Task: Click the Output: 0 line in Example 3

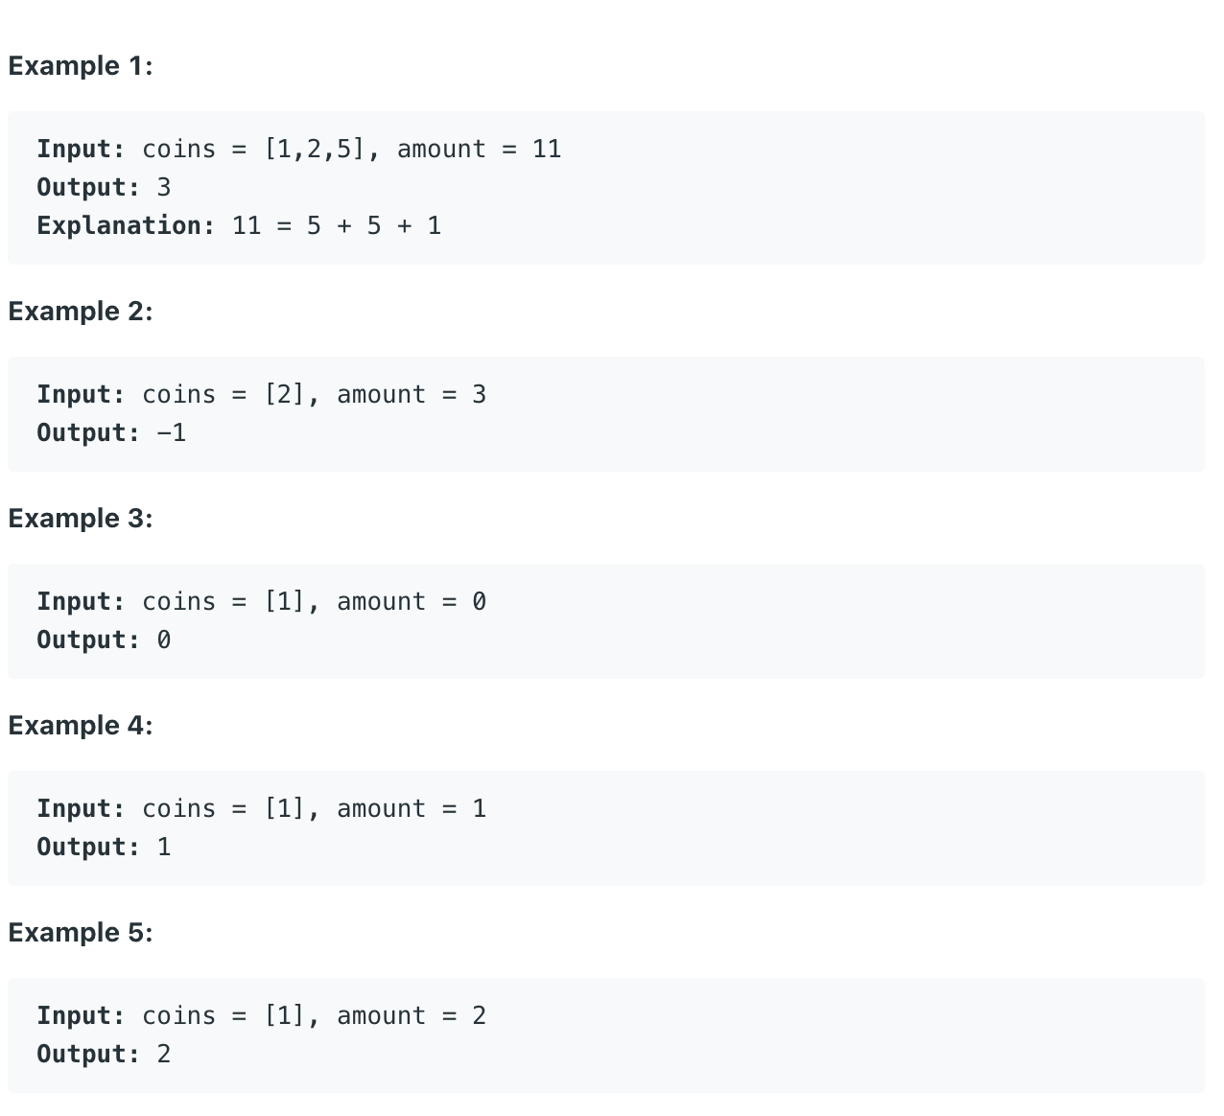Action: coord(104,640)
